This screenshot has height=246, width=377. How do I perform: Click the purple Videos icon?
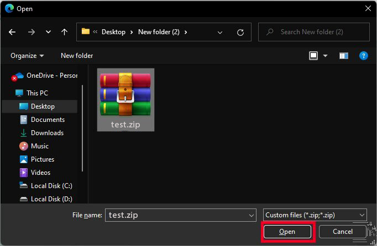(24, 173)
